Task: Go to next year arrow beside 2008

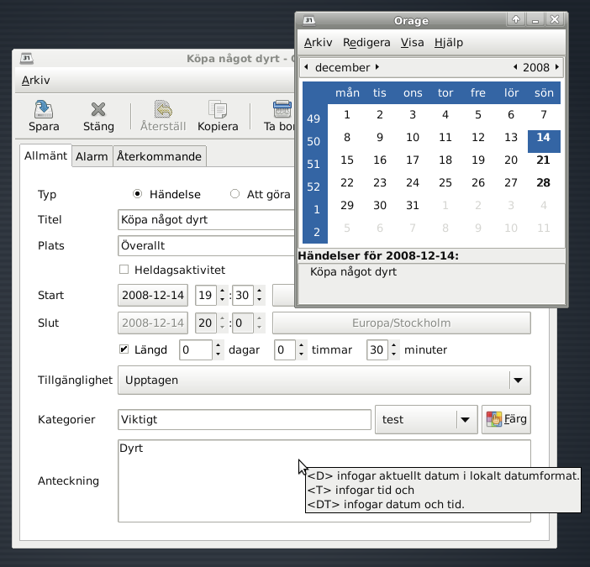Action: [557, 67]
